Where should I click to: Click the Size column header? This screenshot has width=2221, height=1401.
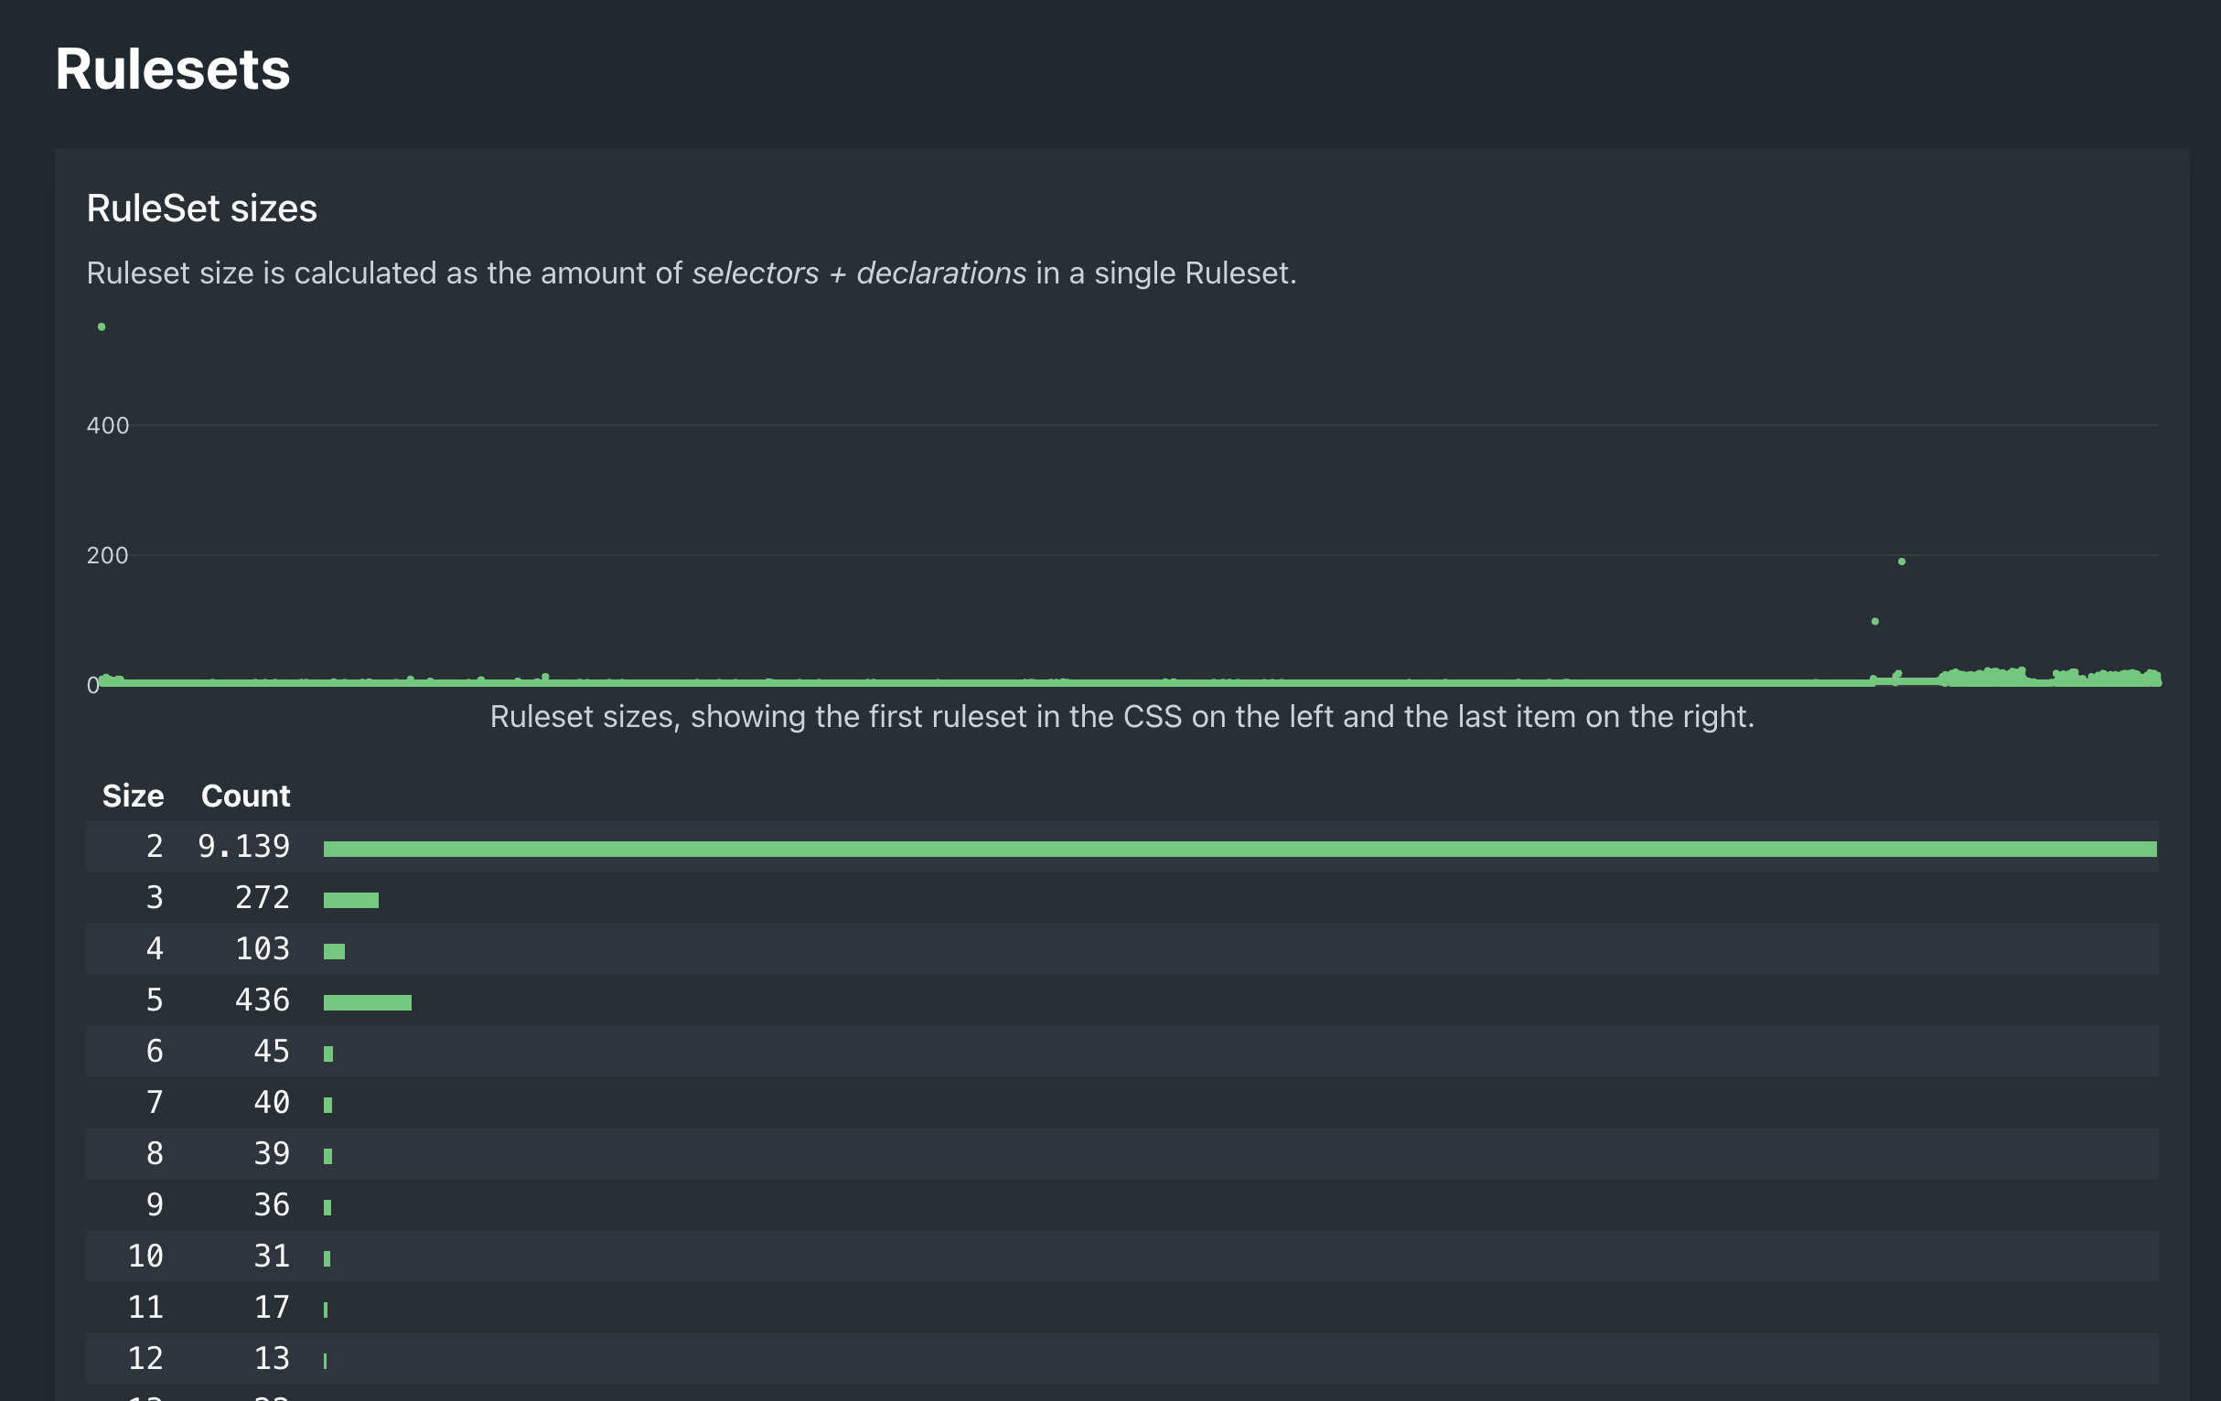pos(133,796)
